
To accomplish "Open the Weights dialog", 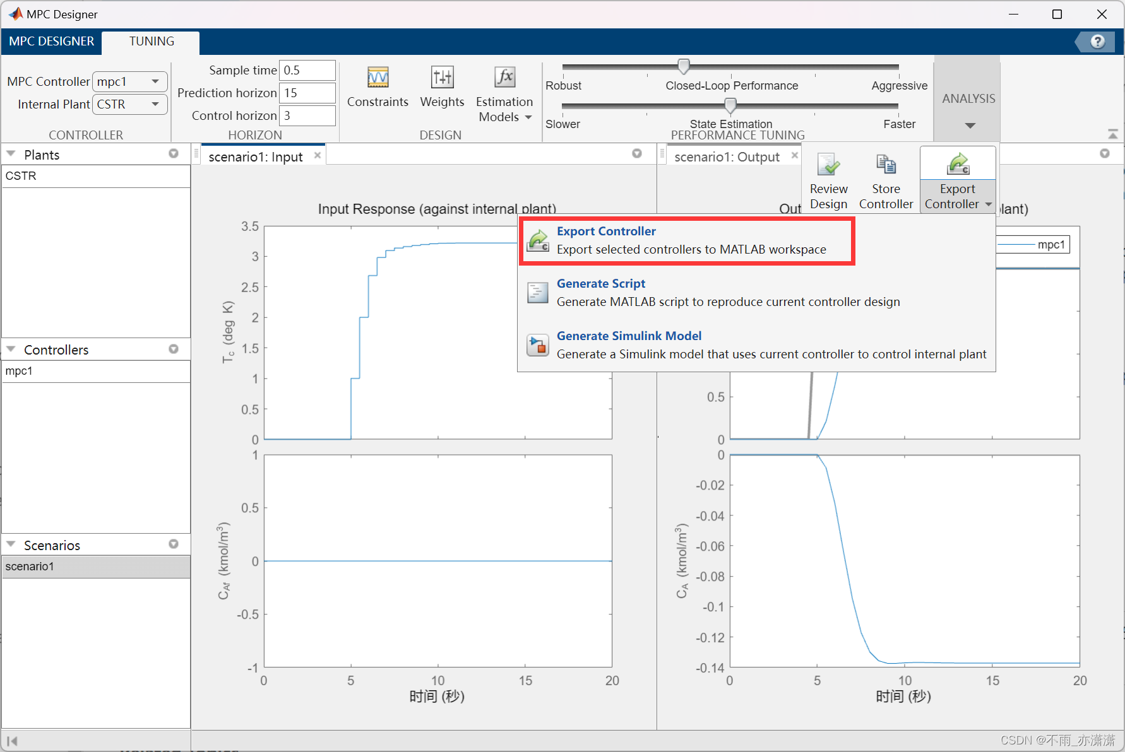I will 442,87.
